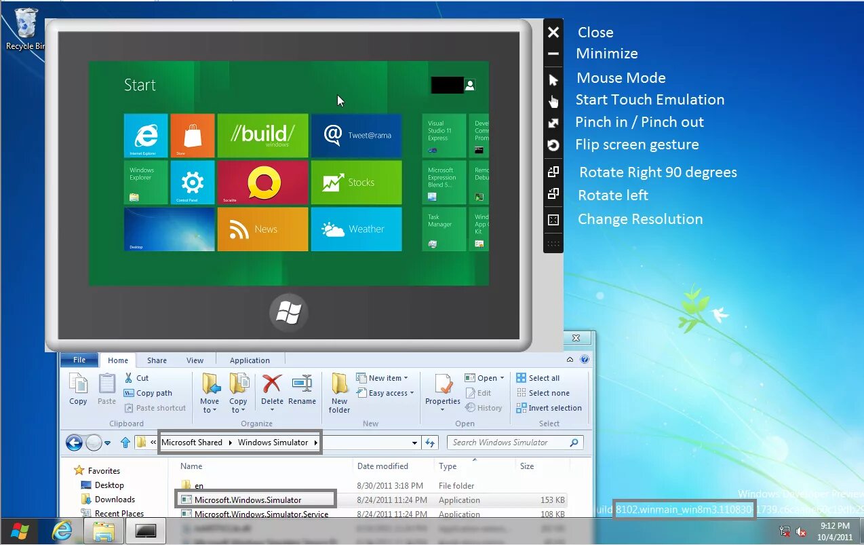The width and height of the screenshot is (864, 545).
Task: Open the Windows Start button on taskbar
Action: (20, 531)
